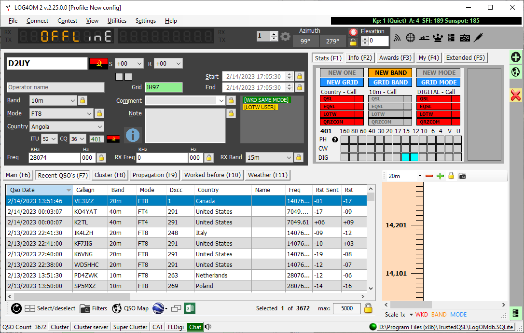The width and height of the screenshot is (524, 333).
Task: Toggle the Freq field lock
Action: (101, 157)
